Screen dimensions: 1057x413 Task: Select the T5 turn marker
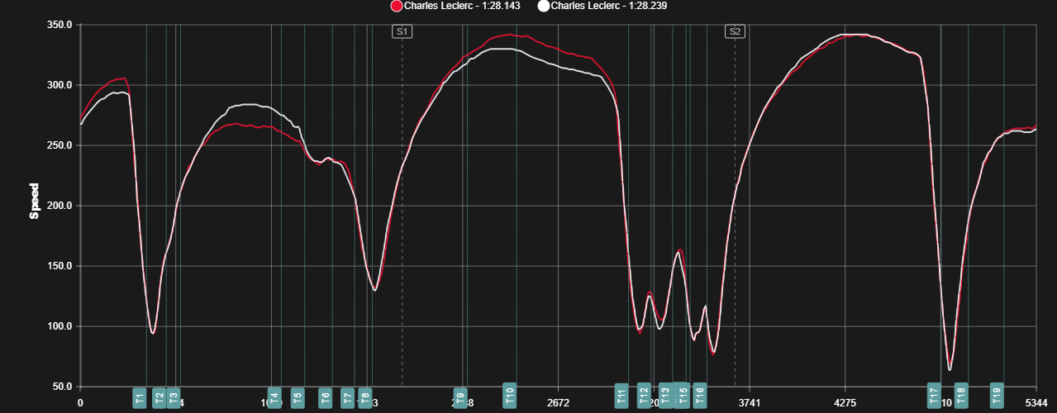[x=298, y=397]
